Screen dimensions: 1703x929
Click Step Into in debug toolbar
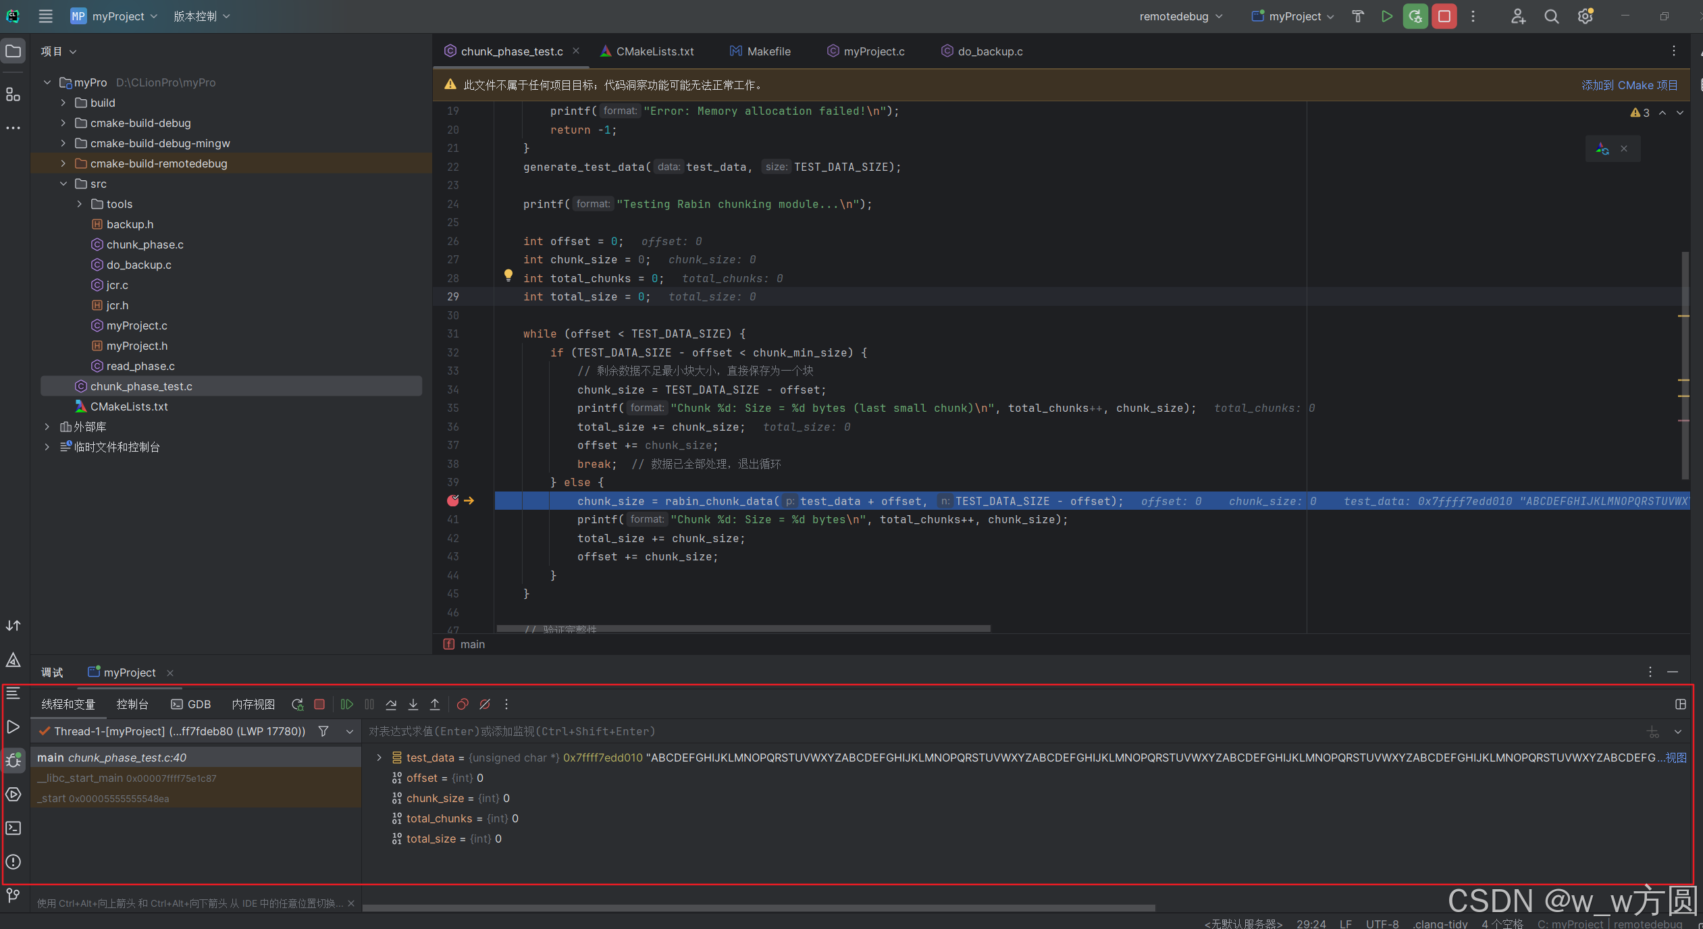tap(413, 704)
